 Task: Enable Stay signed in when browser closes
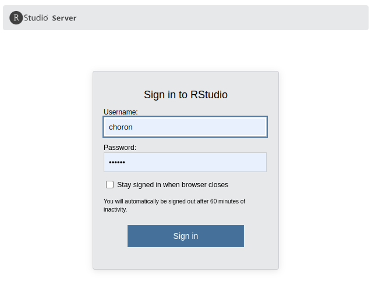coord(110,185)
